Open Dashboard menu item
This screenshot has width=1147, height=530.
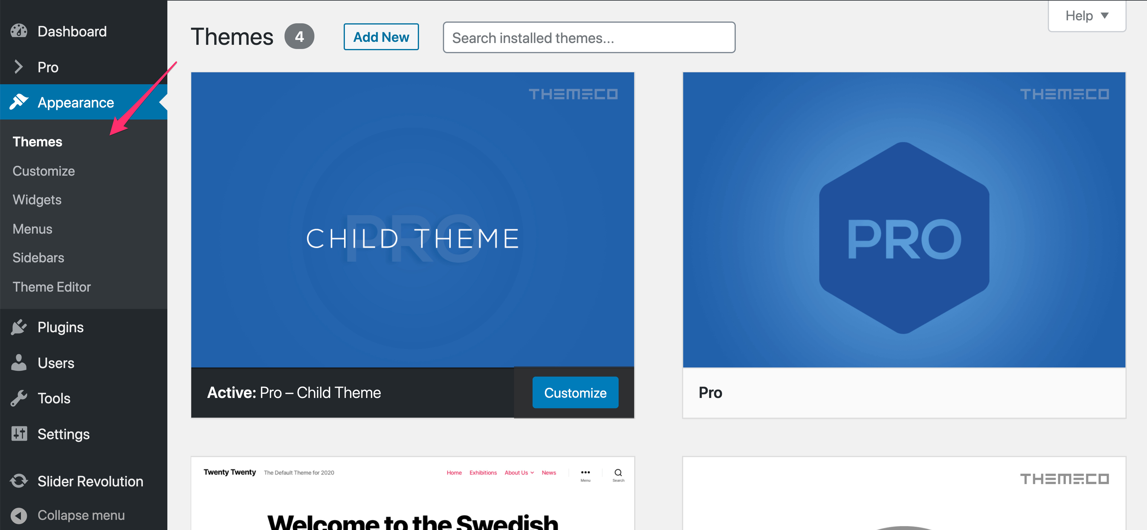coord(84,31)
